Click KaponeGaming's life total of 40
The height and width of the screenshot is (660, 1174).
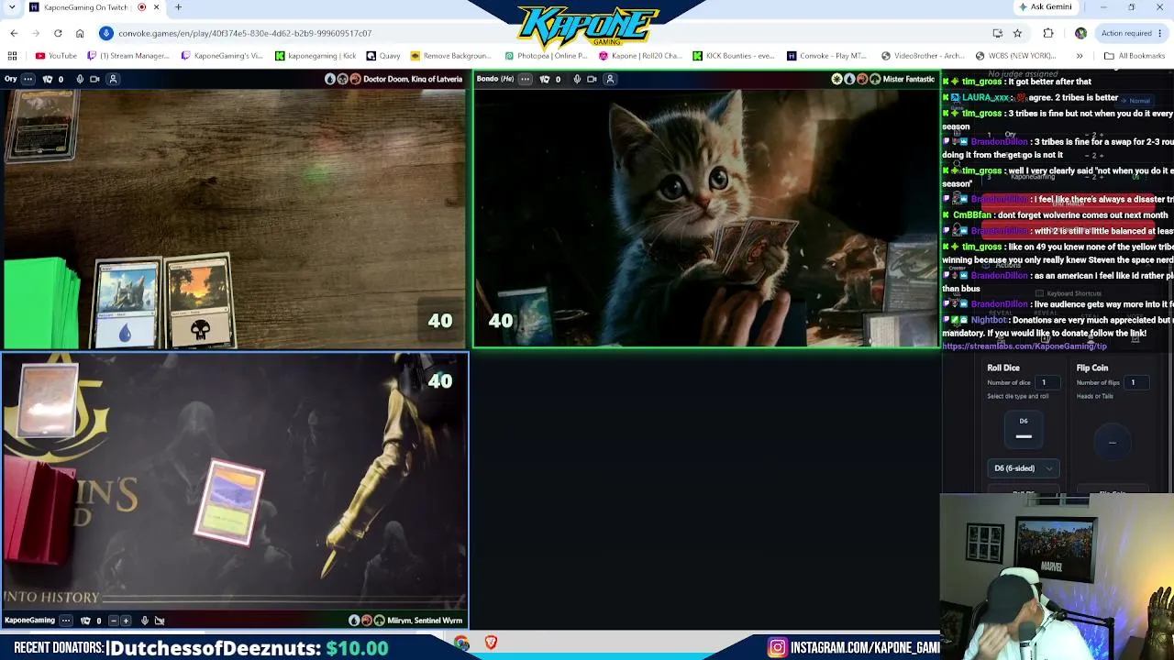[440, 380]
